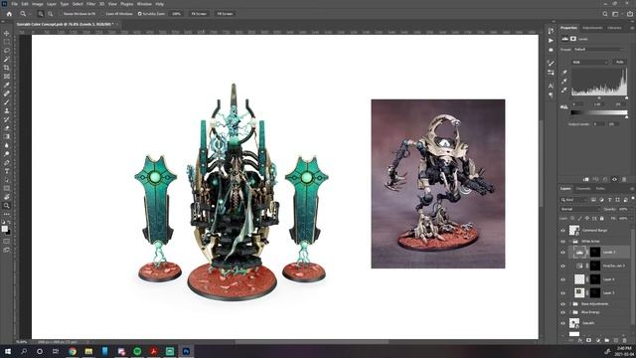Click the Fill Screen button
The height and width of the screenshot is (358, 636).
[x=225, y=14]
